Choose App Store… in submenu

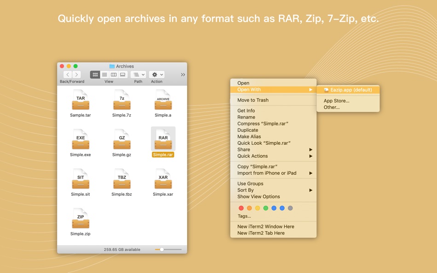point(348,101)
